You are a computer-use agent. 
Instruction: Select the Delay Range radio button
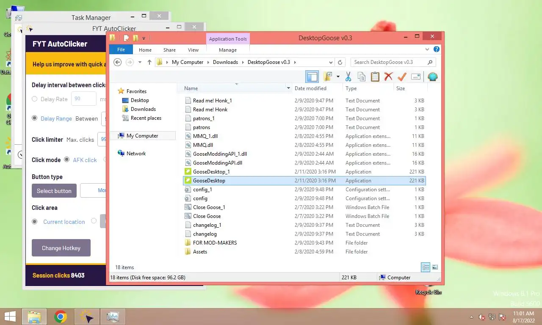click(x=35, y=118)
